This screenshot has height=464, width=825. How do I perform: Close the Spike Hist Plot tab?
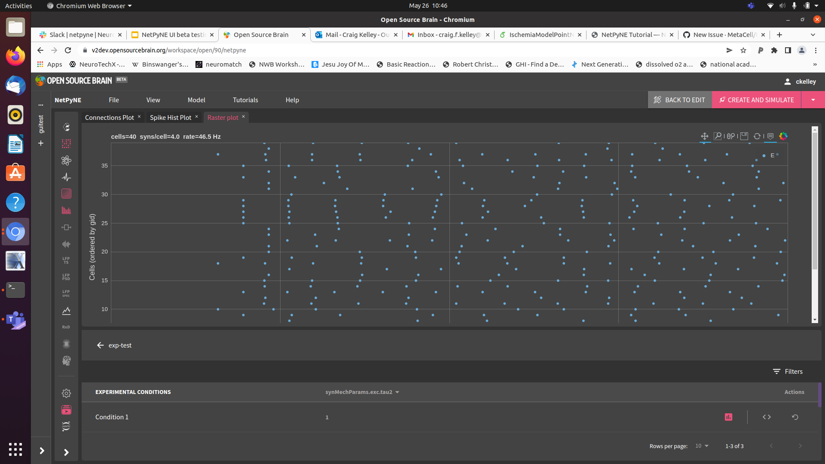tap(197, 116)
